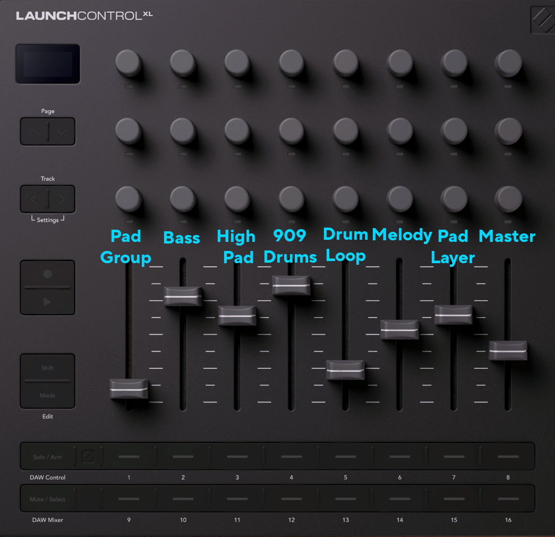Click the bottom-row knob directly above Bass
The width and height of the screenshot is (555, 537).
point(183,199)
